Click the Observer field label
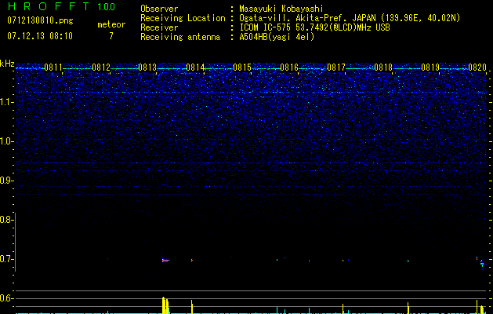Viewport: 493px width, 314px height. (x=159, y=9)
